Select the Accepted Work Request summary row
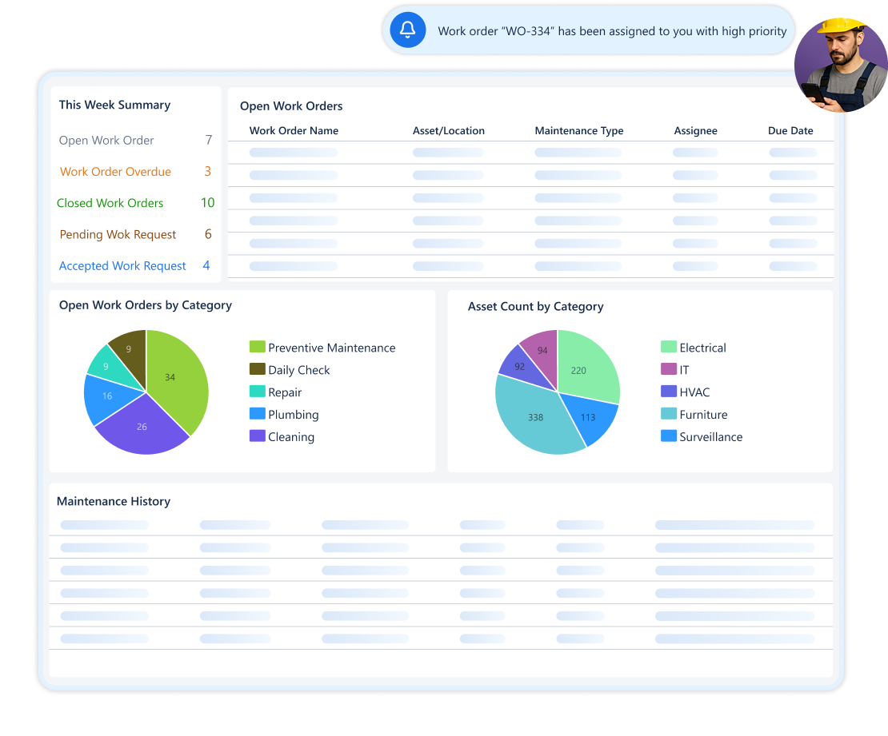This screenshot has width=888, height=736. point(135,265)
